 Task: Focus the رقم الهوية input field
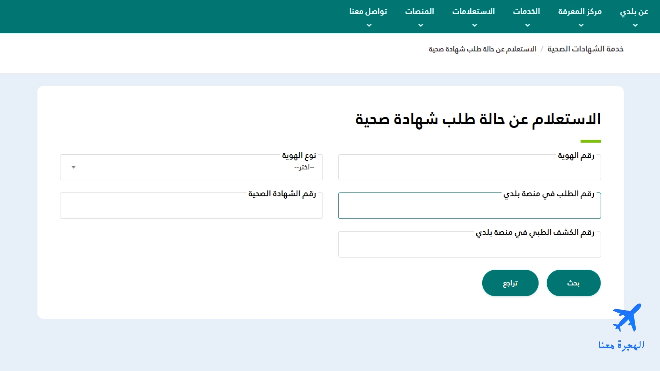coord(470,167)
